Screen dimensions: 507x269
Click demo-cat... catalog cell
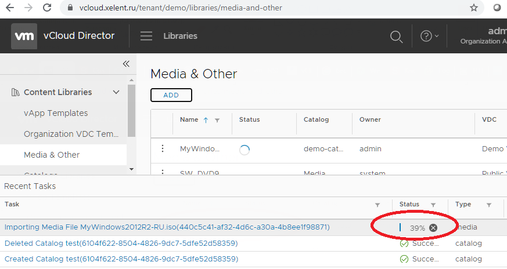tap(323, 149)
